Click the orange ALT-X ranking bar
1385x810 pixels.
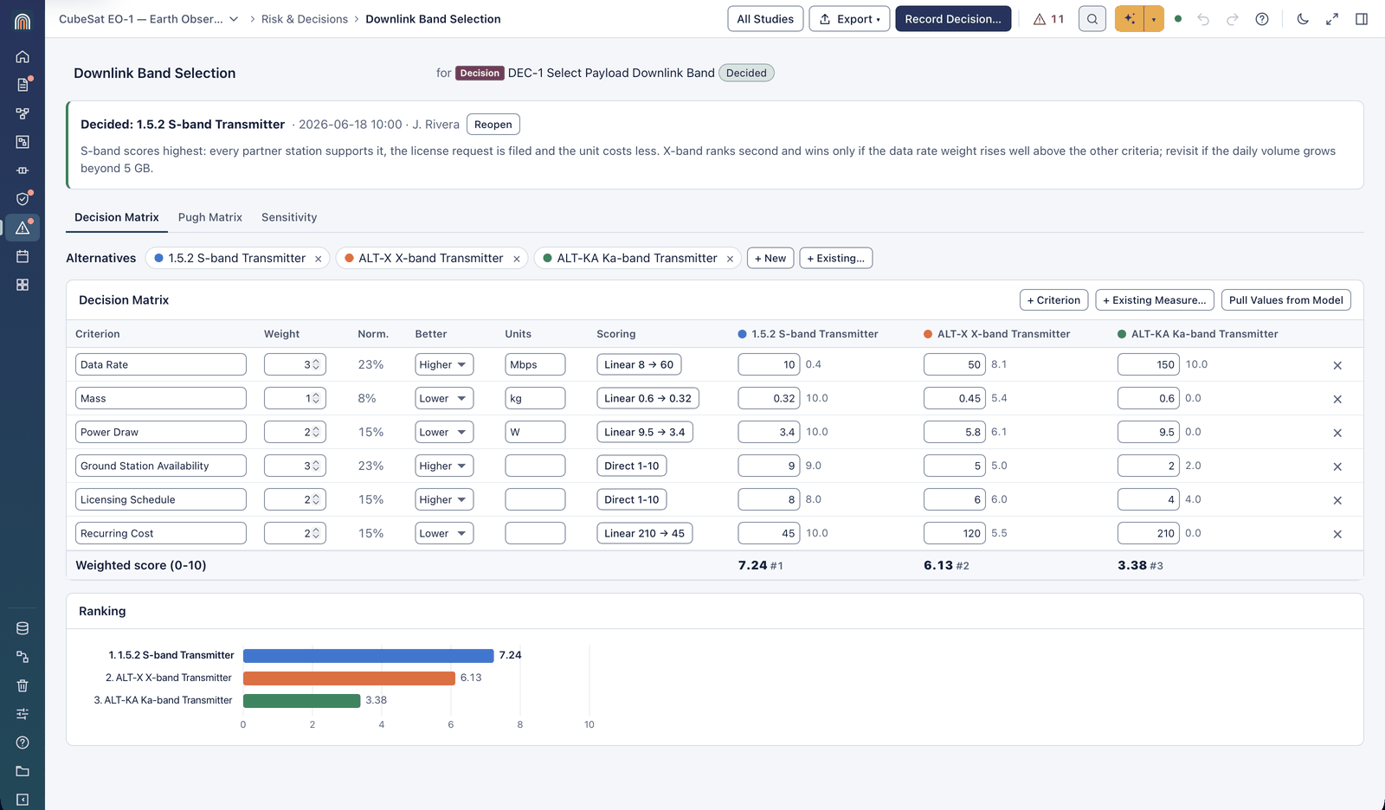pos(349,678)
